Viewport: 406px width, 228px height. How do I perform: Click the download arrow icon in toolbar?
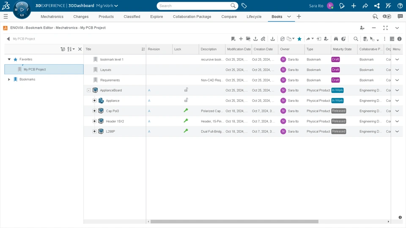tap(273, 39)
